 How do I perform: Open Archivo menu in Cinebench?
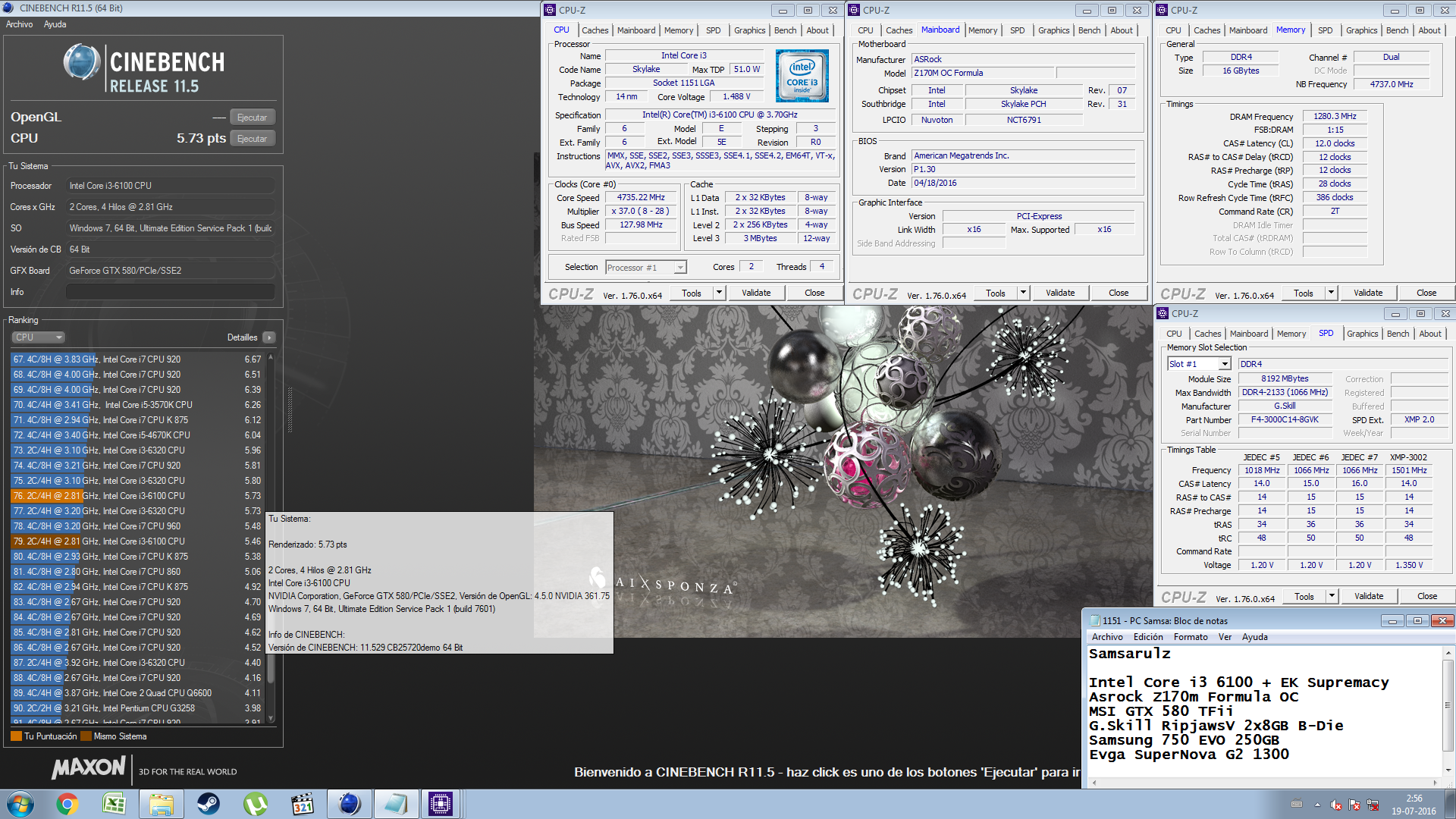(20, 24)
